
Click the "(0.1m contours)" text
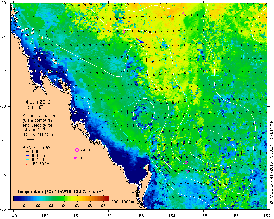coord(37,120)
